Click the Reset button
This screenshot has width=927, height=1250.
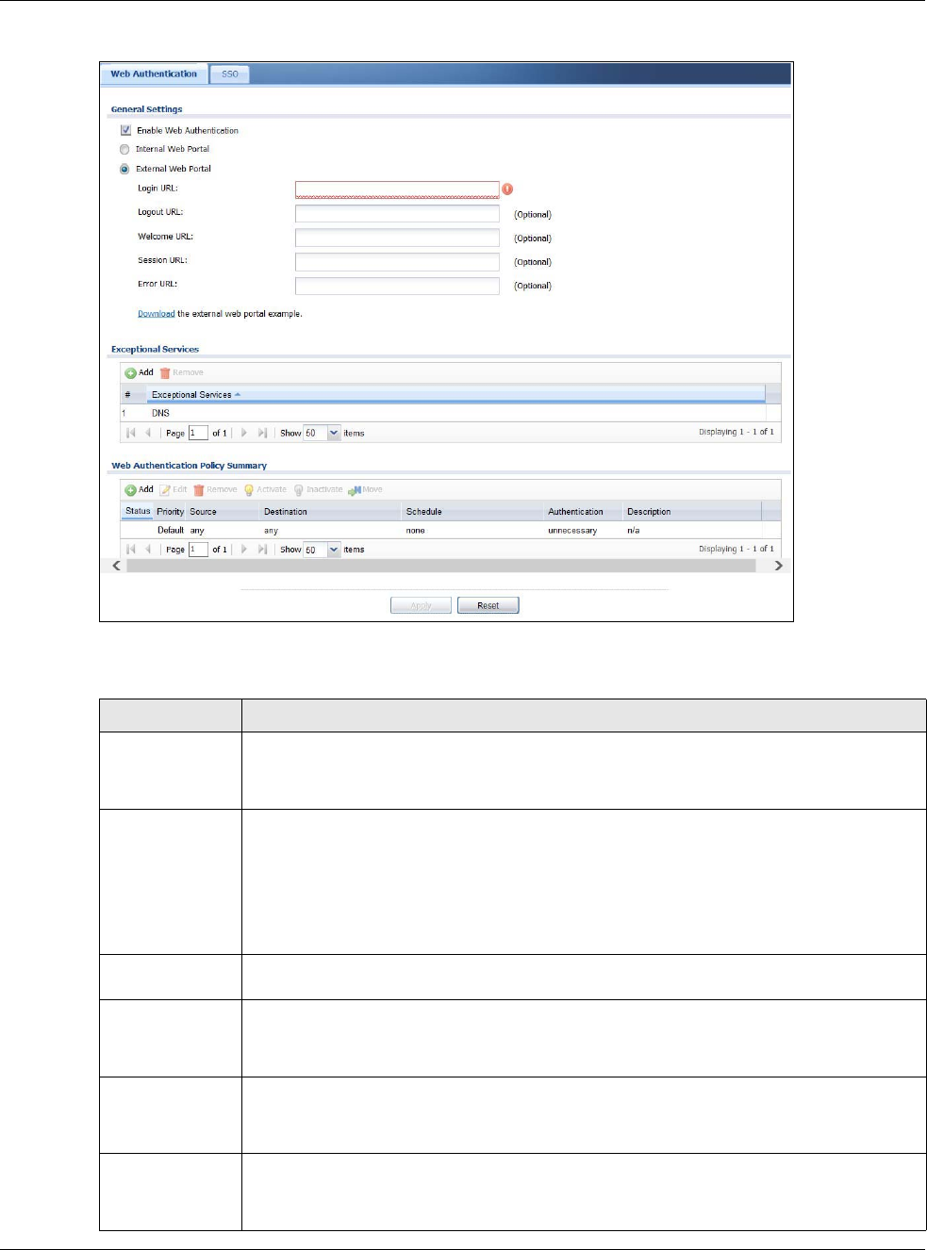[x=488, y=605]
